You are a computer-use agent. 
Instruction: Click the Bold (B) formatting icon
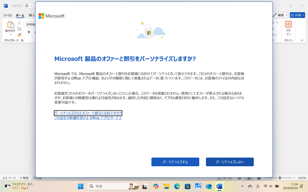pos(29,32)
